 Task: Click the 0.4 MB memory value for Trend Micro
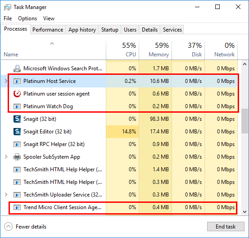pos(161,207)
